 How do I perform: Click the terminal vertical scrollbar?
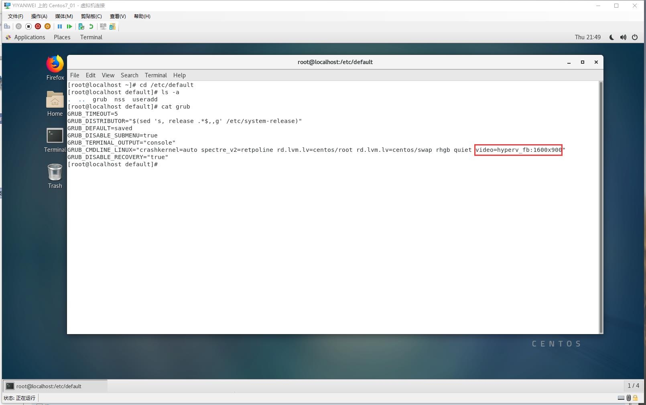click(601, 207)
